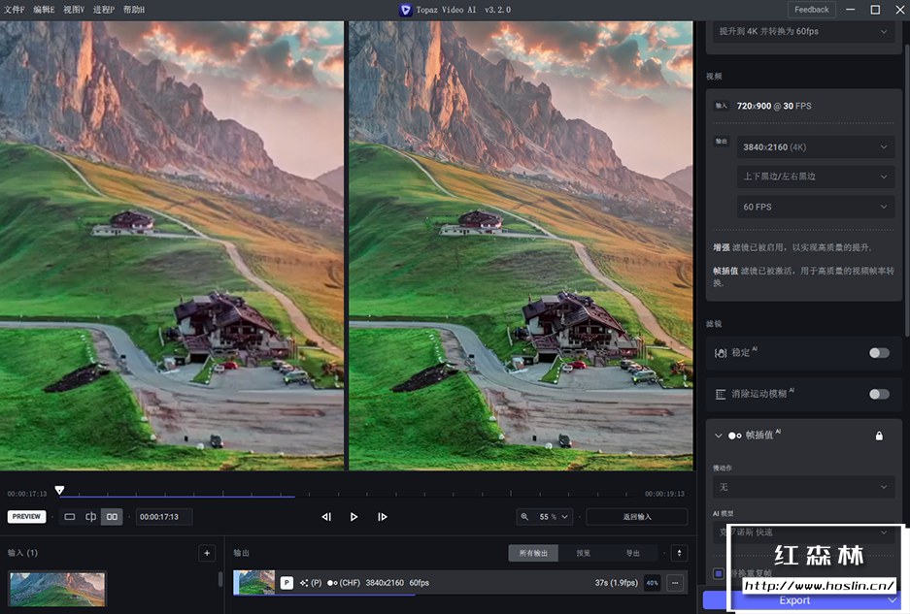Select the input video thumbnail
This screenshot has width=910, height=614.
coord(55,589)
